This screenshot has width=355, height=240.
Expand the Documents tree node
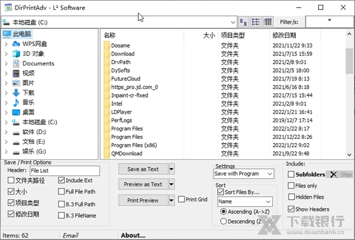coord(5,63)
